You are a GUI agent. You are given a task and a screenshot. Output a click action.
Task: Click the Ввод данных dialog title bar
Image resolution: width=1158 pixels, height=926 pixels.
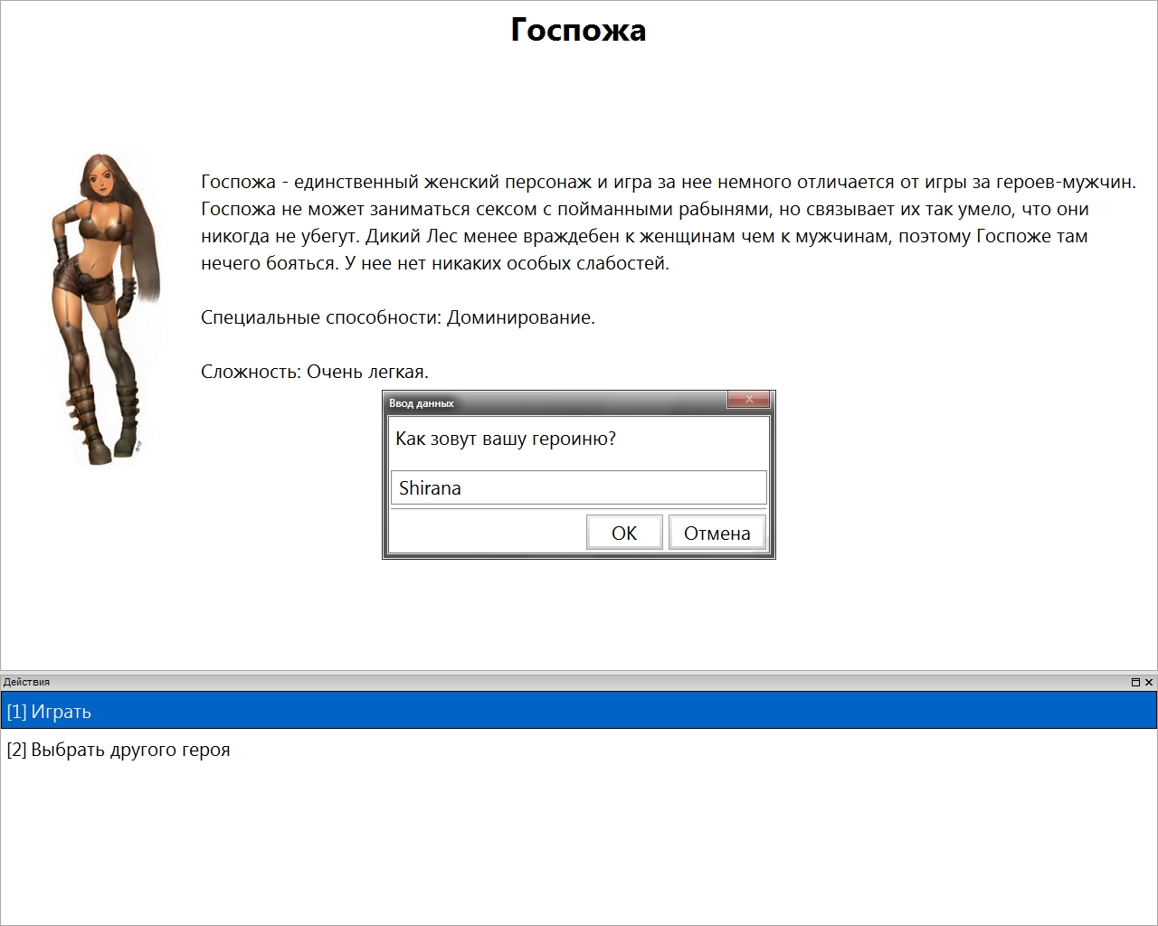(543, 402)
